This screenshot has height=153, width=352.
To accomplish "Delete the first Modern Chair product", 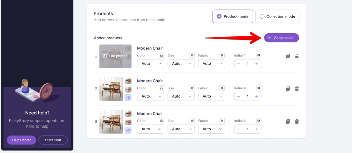I will pos(297,56).
